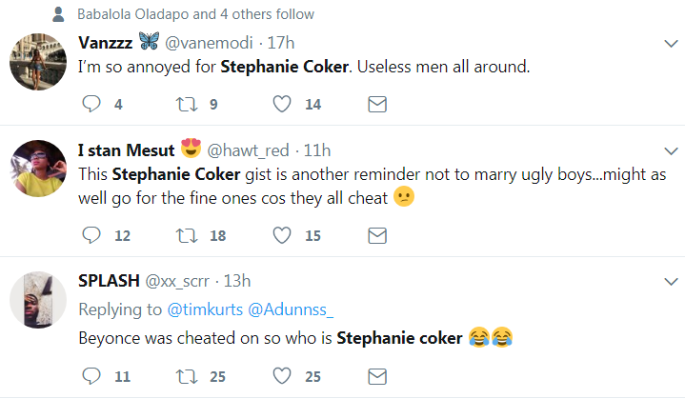Viewport: 685px width, 399px height.
Task: Like the tweet from SPLASH
Action: point(282,376)
